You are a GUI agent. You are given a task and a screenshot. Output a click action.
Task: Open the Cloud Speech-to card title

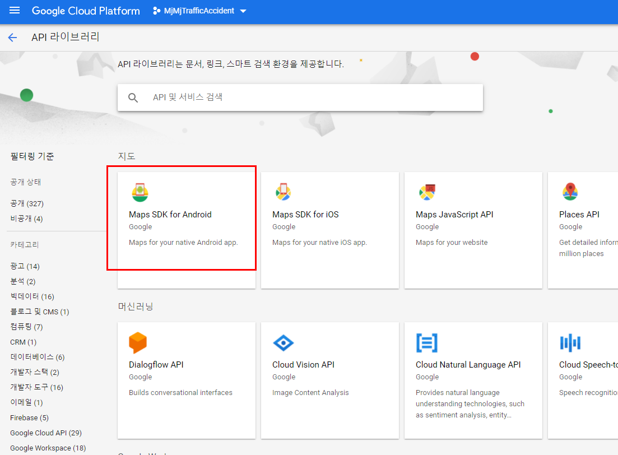(x=588, y=365)
